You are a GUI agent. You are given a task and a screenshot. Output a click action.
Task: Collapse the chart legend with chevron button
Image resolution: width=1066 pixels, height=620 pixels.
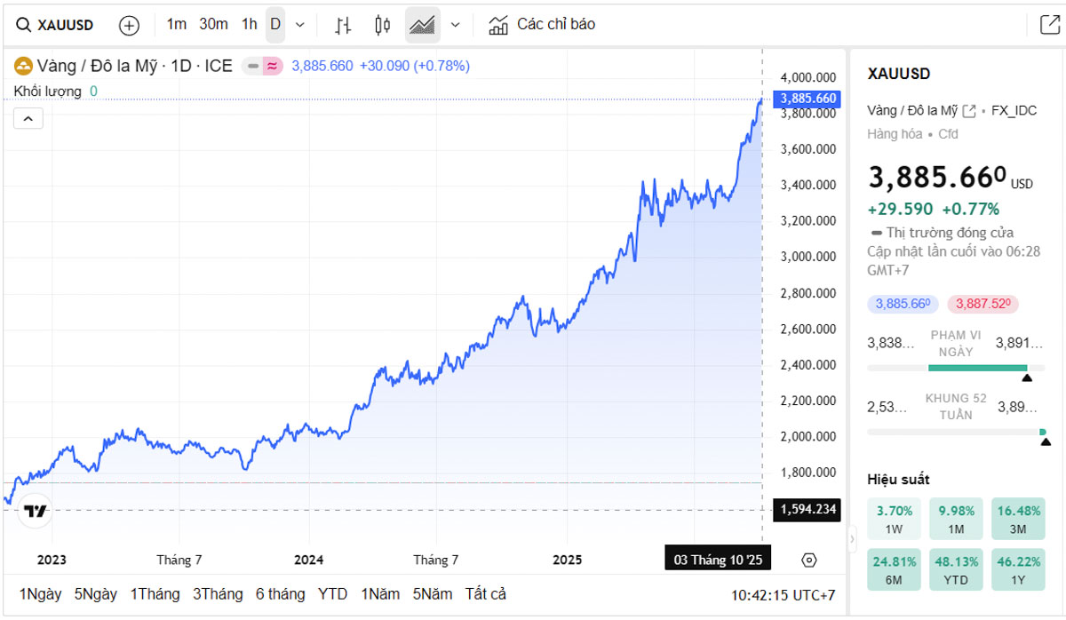pyautogui.click(x=28, y=118)
